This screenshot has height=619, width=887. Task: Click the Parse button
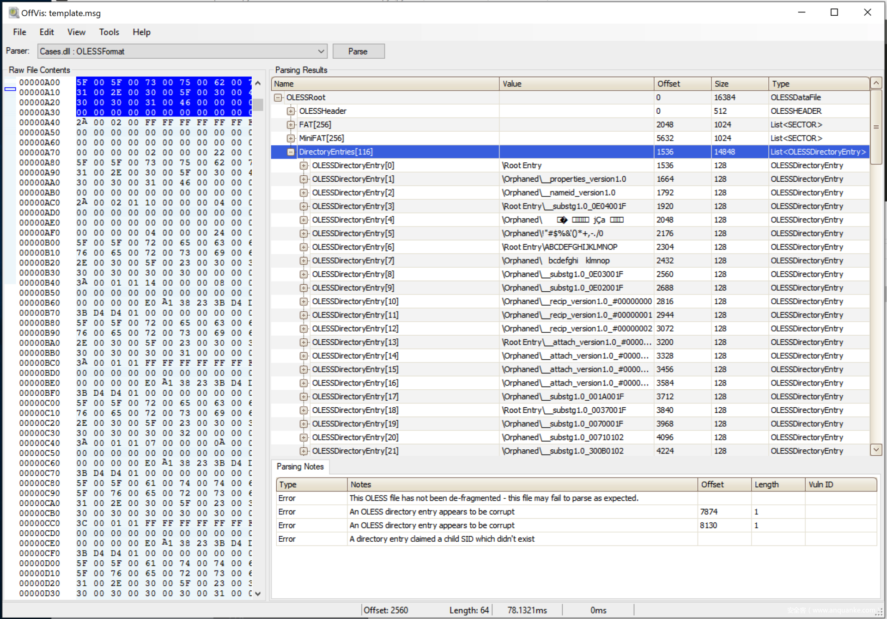(358, 51)
